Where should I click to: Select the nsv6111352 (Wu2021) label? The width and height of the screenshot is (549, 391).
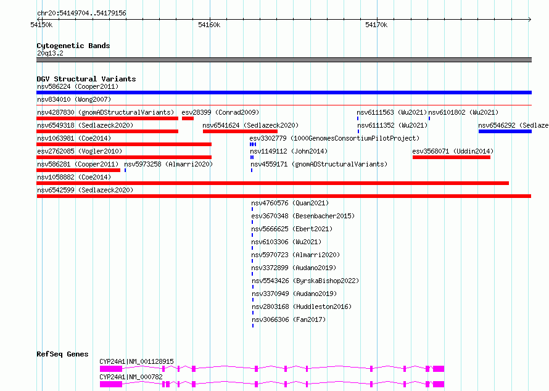(x=392, y=125)
